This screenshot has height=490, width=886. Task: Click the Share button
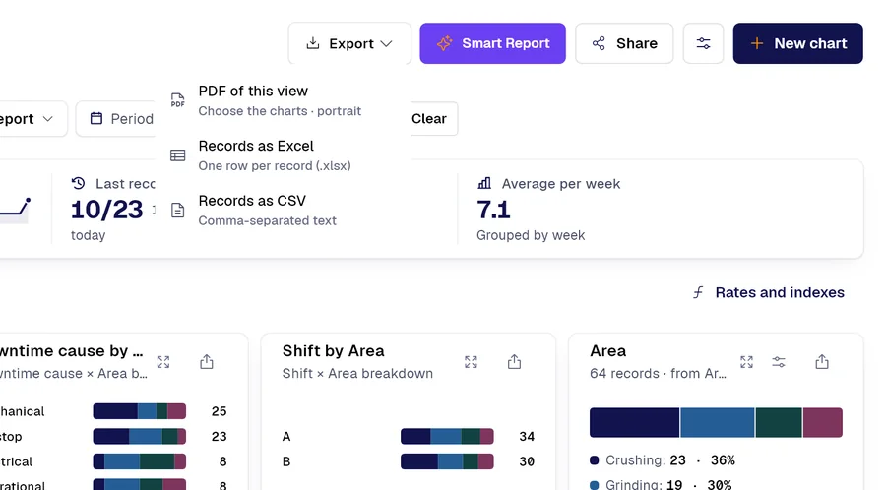tap(624, 43)
